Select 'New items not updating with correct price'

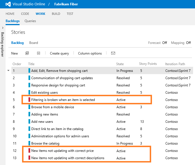point(102,151)
